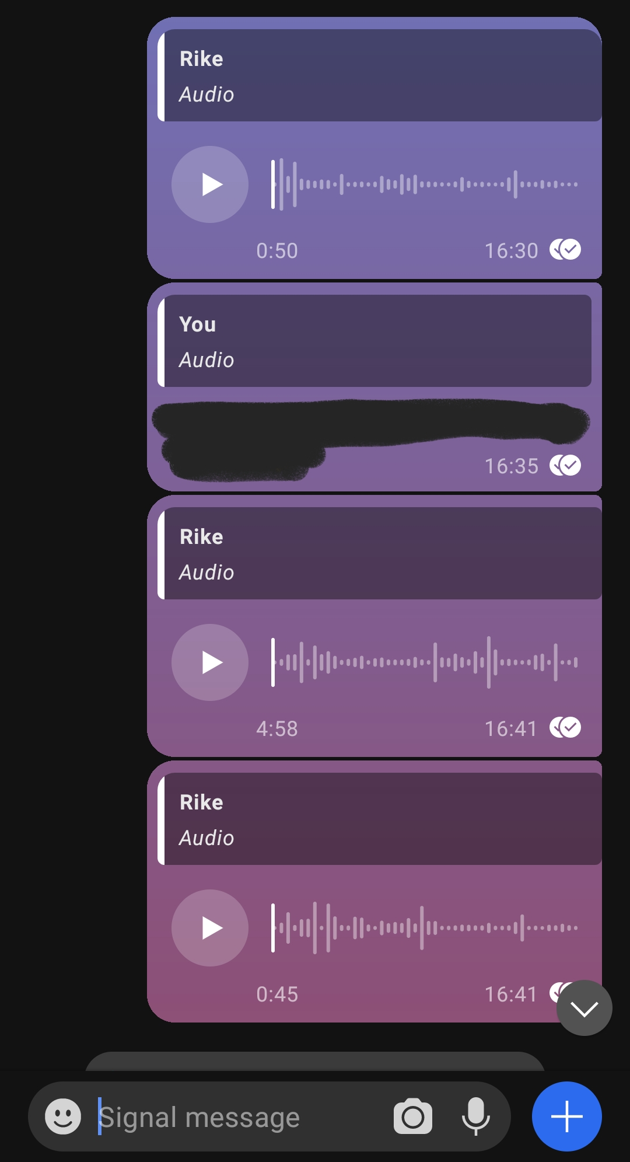Focus the Signal message input field

coord(239,1117)
